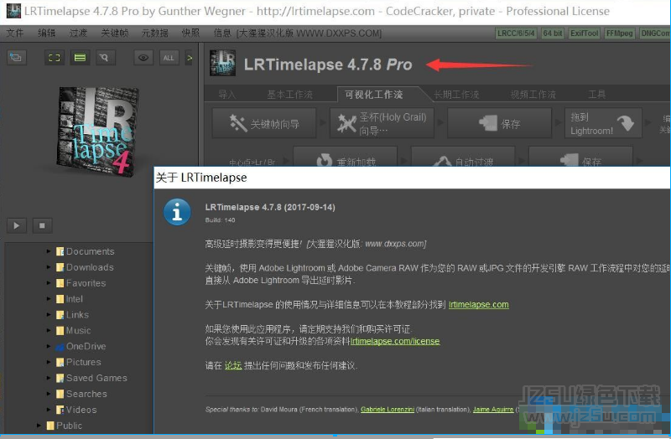The height and width of the screenshot is (439, 671).
Task: Toggle the fullscreen preview bracket icon
Action: pyautogui.click(x=55, y=58)
